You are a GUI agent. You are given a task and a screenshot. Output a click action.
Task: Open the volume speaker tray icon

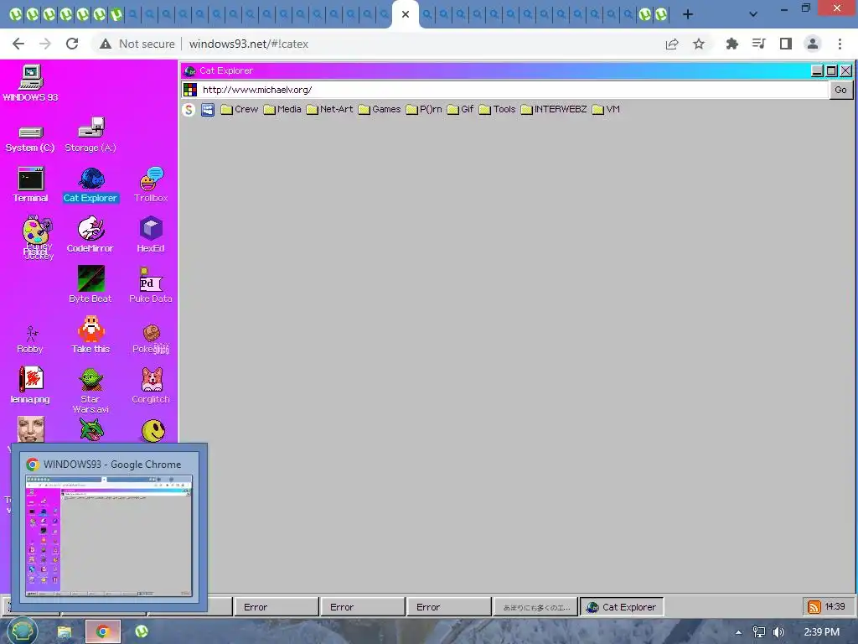tap(778, 632)
